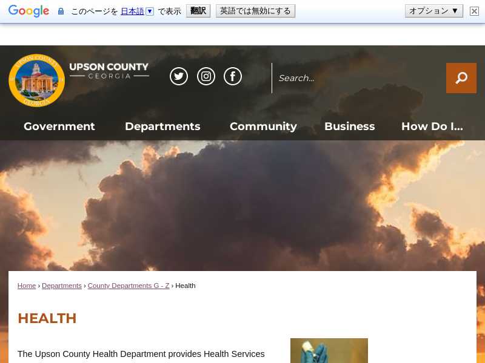Close the Google Translate bar
This screenshot has height=363, width=485.
tap(474, 11)
